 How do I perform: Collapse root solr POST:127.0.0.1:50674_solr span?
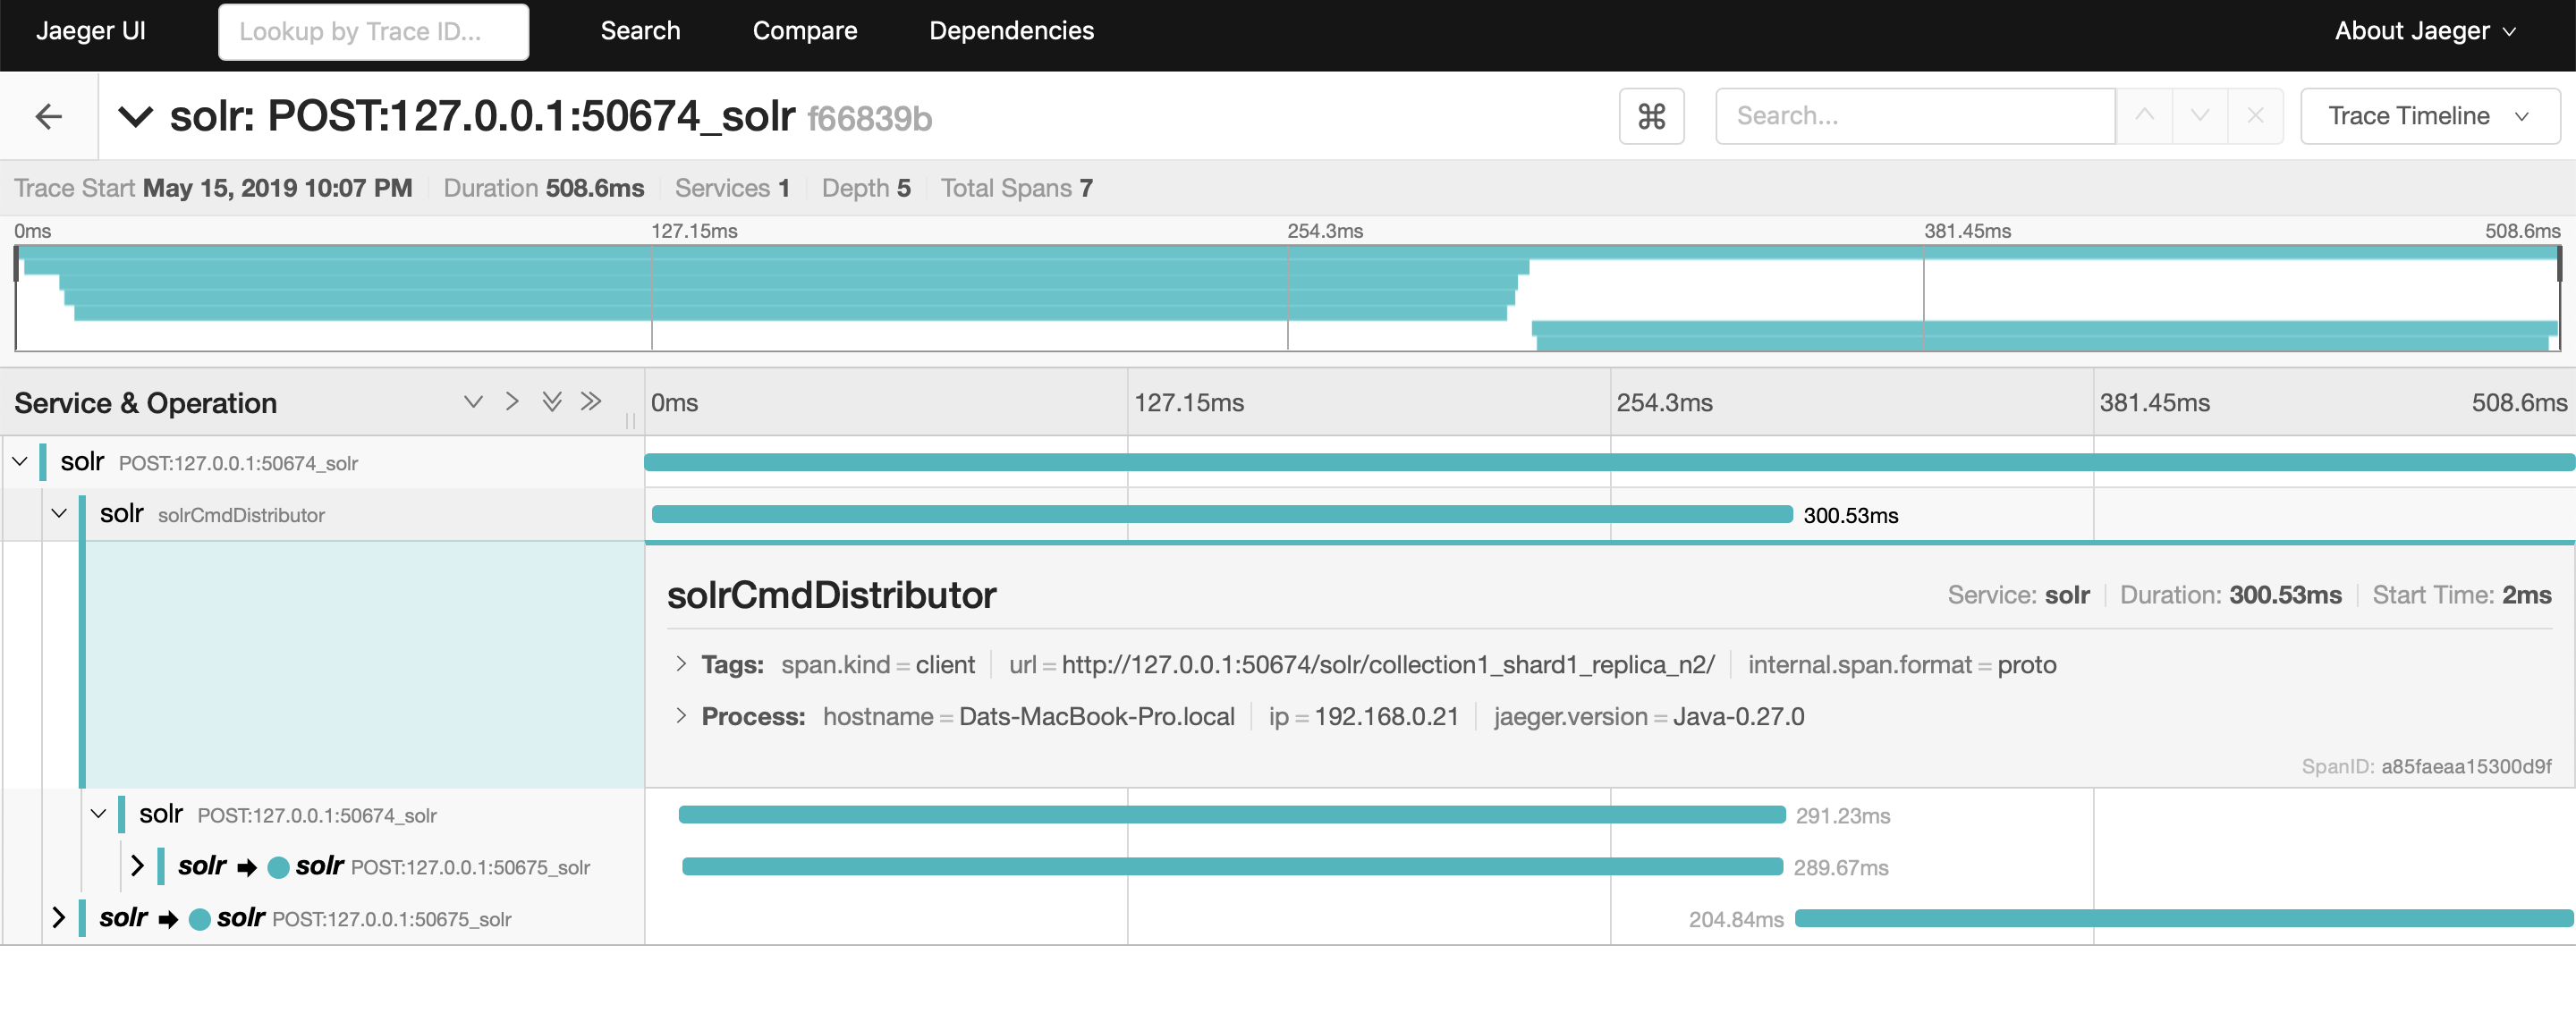20,462
